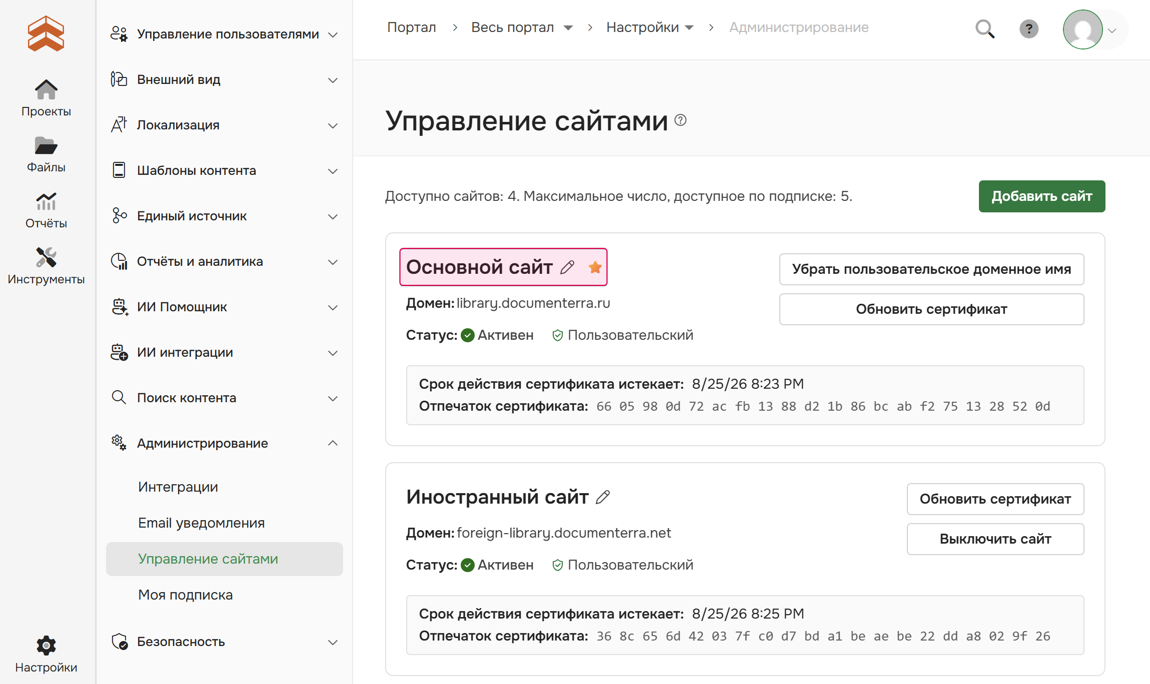
Task: Click fingerprint starting with 36 8c 65
Action: pos(823,636)
